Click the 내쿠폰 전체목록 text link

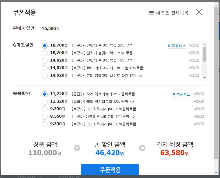coord(172,13)
